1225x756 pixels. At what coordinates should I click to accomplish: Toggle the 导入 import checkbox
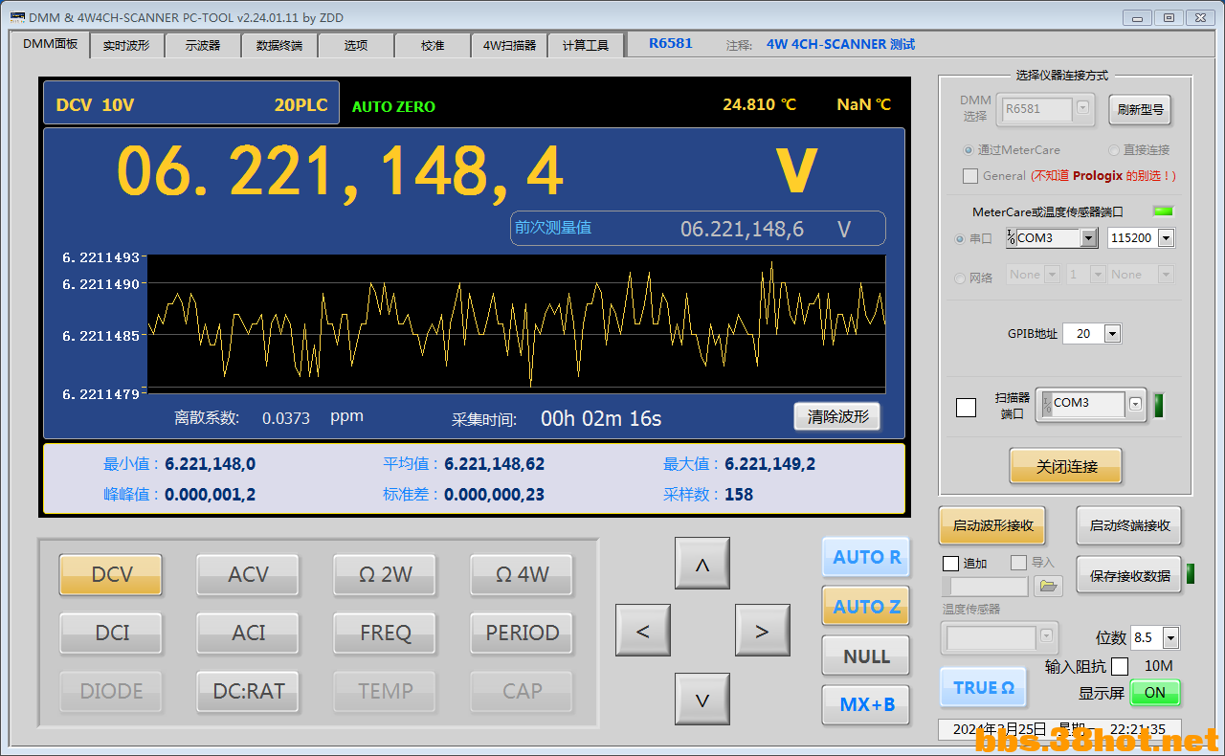[x=1018, y=563]
